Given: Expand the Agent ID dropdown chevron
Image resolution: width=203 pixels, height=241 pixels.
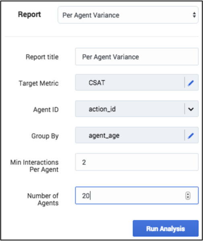Looking at the screenshot, I should [x=191, y=109].
